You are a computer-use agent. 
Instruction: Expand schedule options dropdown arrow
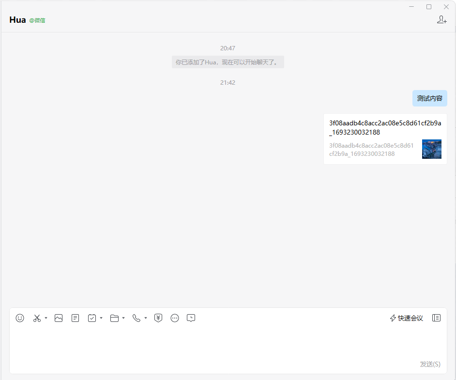101,318
